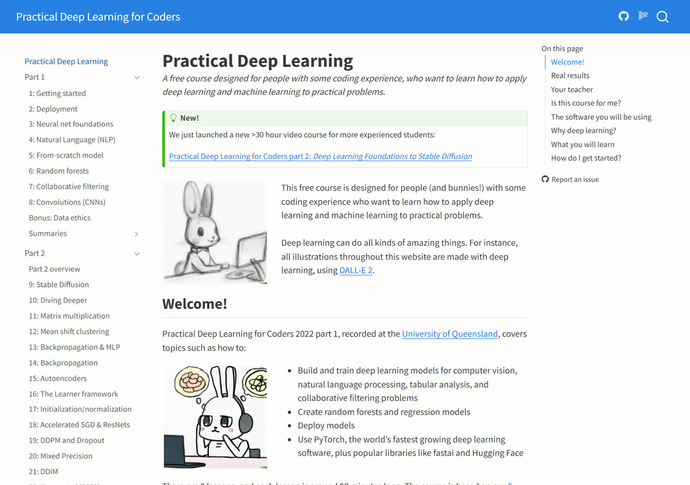The image size is (690, 485).
Task: Click the cartoon bunny with headphones image
Action: pyautogui.click(x=215, y=417)
